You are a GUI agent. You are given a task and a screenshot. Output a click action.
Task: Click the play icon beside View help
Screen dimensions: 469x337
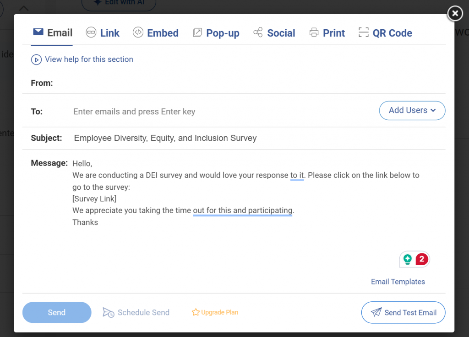(36, 59)
